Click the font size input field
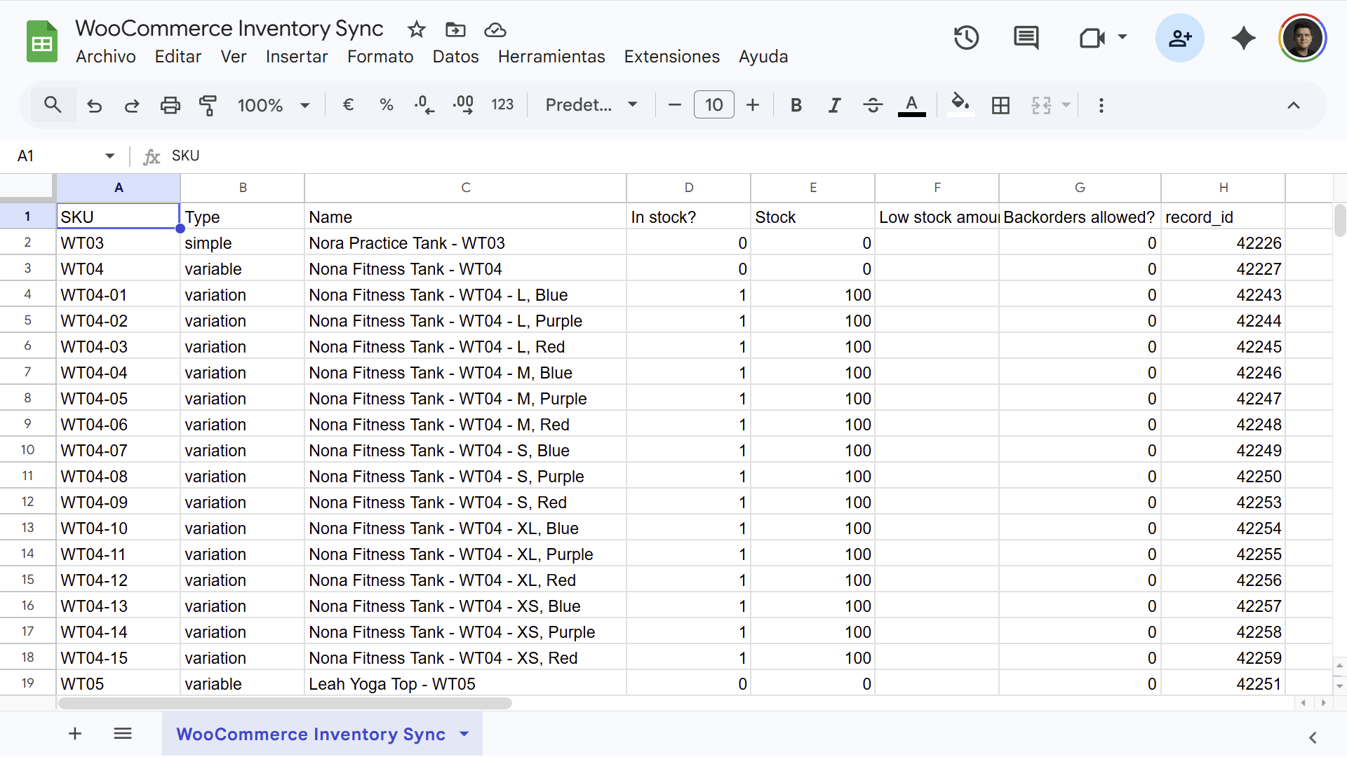Screen dimensions: 1347x757 click(x=713, y=105)
